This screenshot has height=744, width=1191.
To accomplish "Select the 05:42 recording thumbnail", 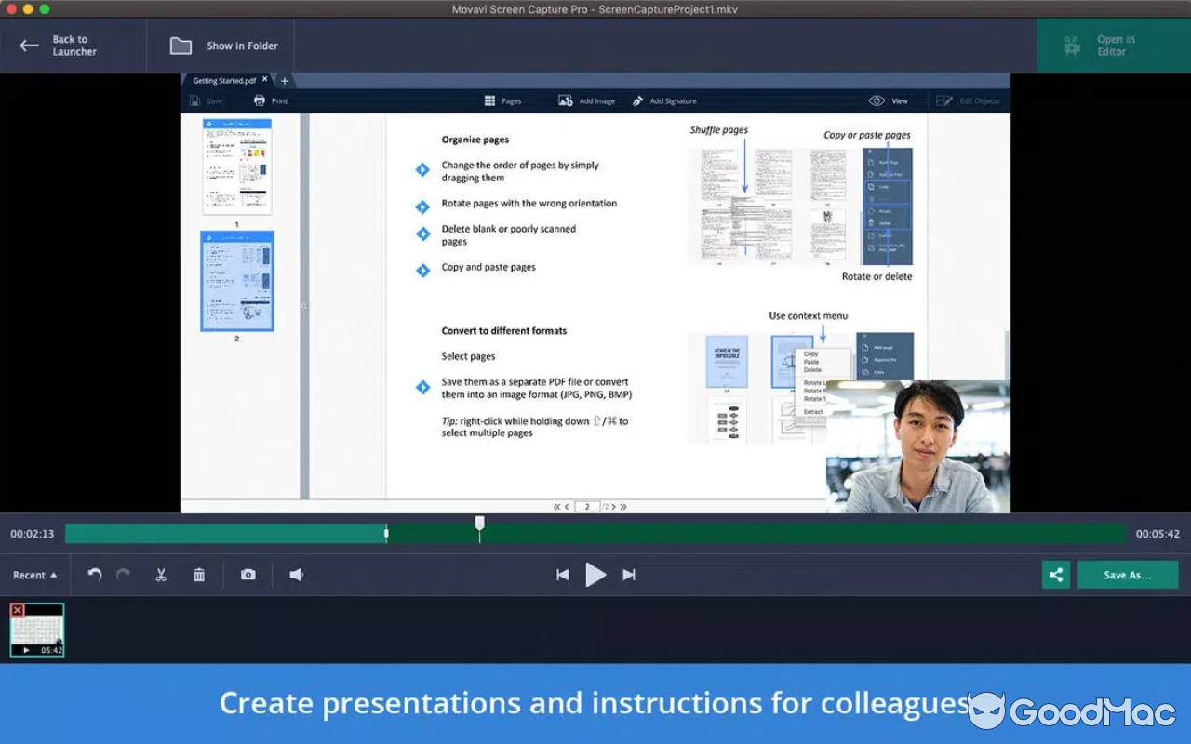I will (37, 630).
